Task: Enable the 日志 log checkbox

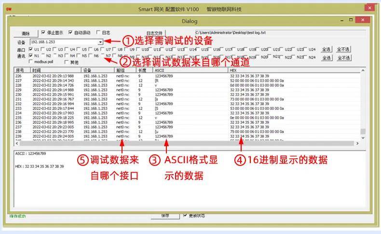Action: [99, 33]
